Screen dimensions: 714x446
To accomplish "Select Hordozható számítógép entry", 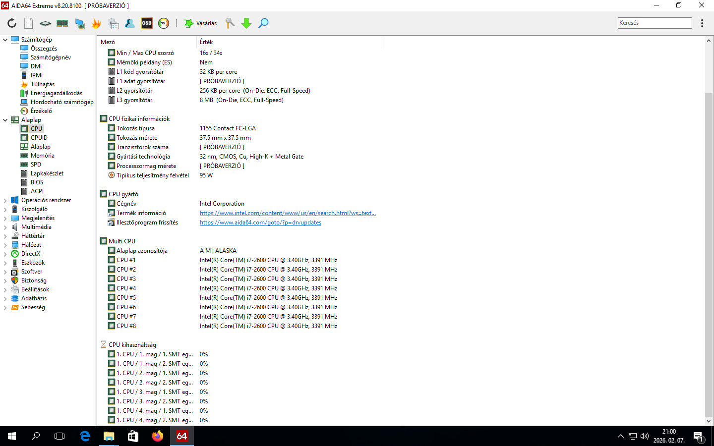I will pos(62,102).
